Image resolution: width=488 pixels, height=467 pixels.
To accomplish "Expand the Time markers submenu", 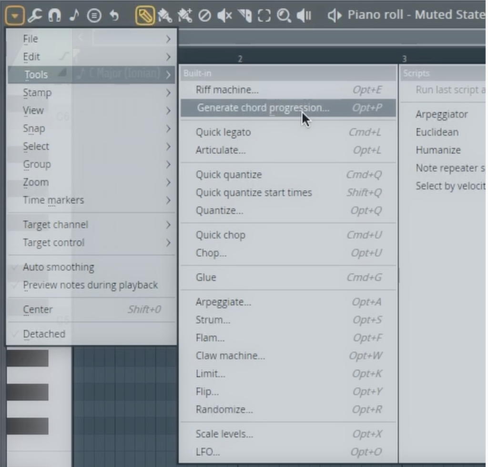I will point(91,200).
